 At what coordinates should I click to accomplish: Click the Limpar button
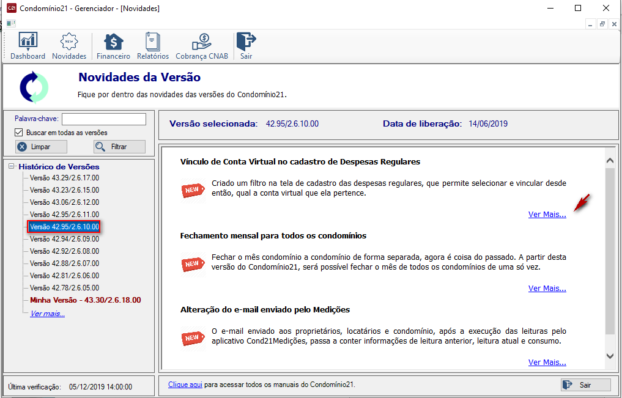pyautogui.click(x=41, y=147)
